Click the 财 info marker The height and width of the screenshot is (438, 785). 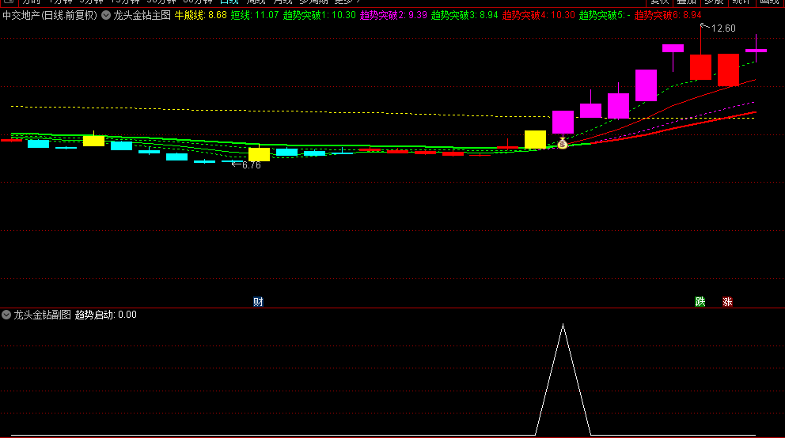258,301
